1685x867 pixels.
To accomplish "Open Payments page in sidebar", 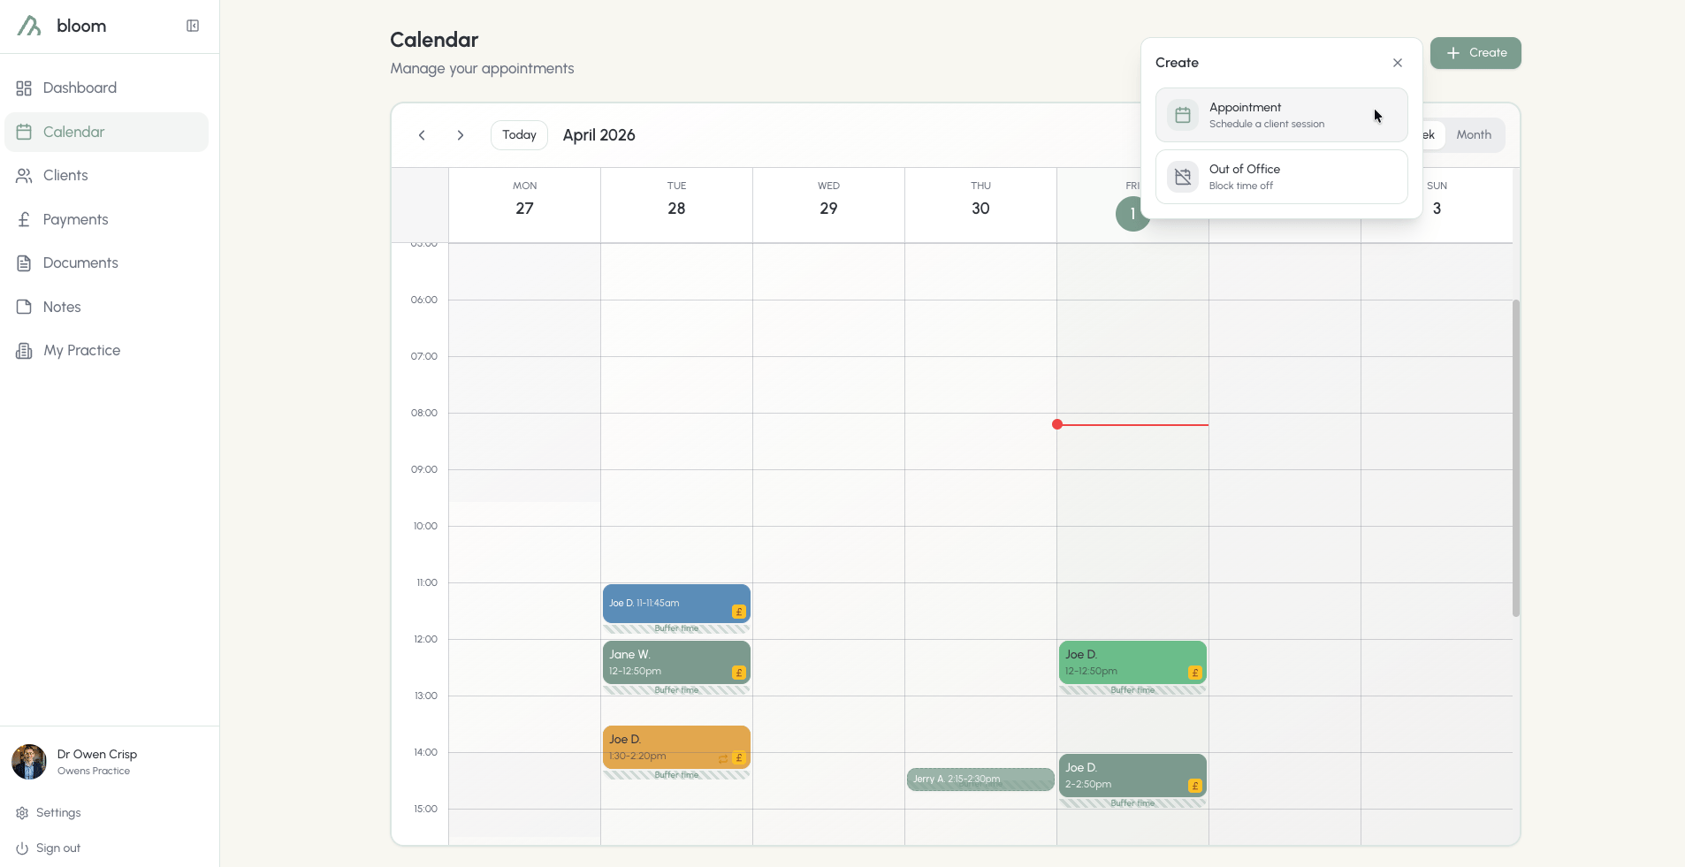I will pyautogui.click(x=107, y=219).
